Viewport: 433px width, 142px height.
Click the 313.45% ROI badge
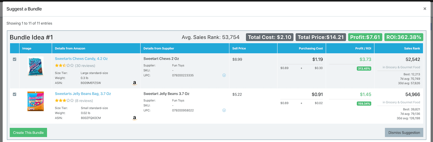point(364,69)
